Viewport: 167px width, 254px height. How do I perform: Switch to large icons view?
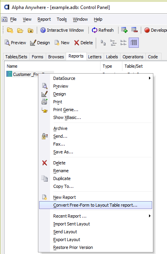[103, 43]
